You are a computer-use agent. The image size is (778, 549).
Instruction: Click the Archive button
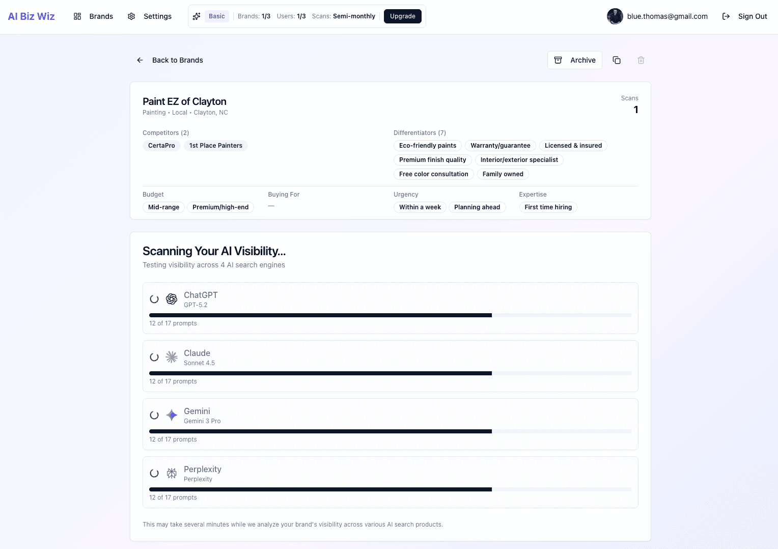coord(574,60)
